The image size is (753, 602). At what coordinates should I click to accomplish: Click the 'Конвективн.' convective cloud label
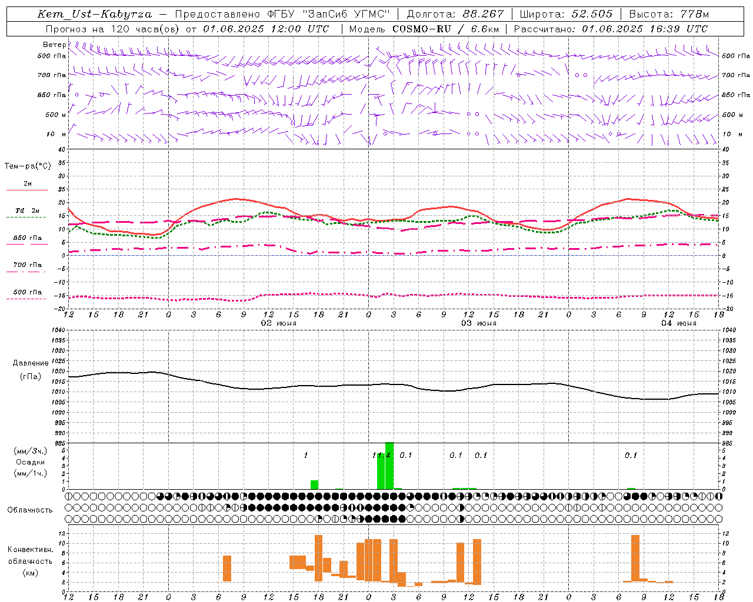31,550
